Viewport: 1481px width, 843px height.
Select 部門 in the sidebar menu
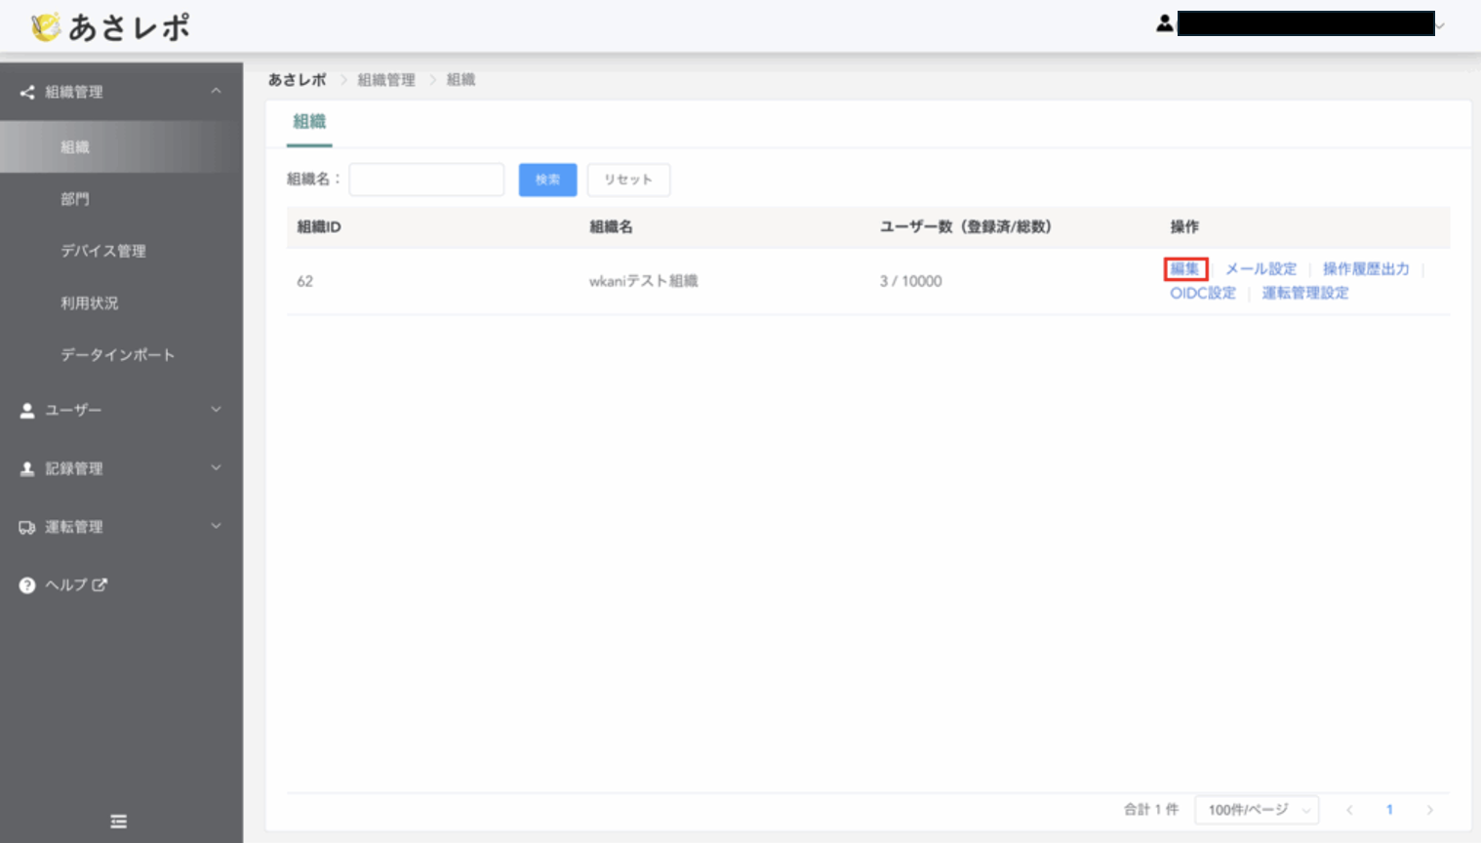pyautogui.click(x=75, y=199)
